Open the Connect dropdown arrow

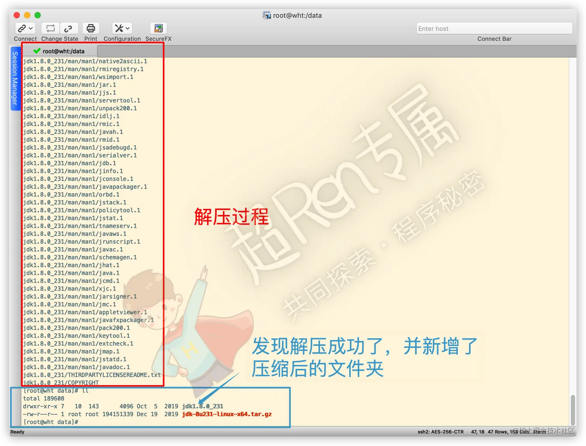[31, 28]
